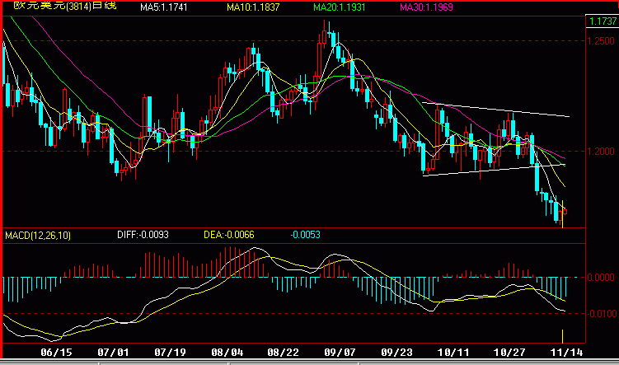Click the current price box 1.1737

point(602,21)
